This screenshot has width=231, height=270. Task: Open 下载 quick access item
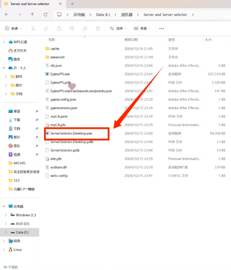coord(14,120)
